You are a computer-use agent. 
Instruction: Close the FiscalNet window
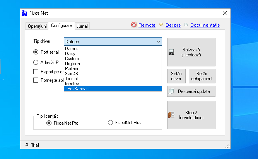225,13
